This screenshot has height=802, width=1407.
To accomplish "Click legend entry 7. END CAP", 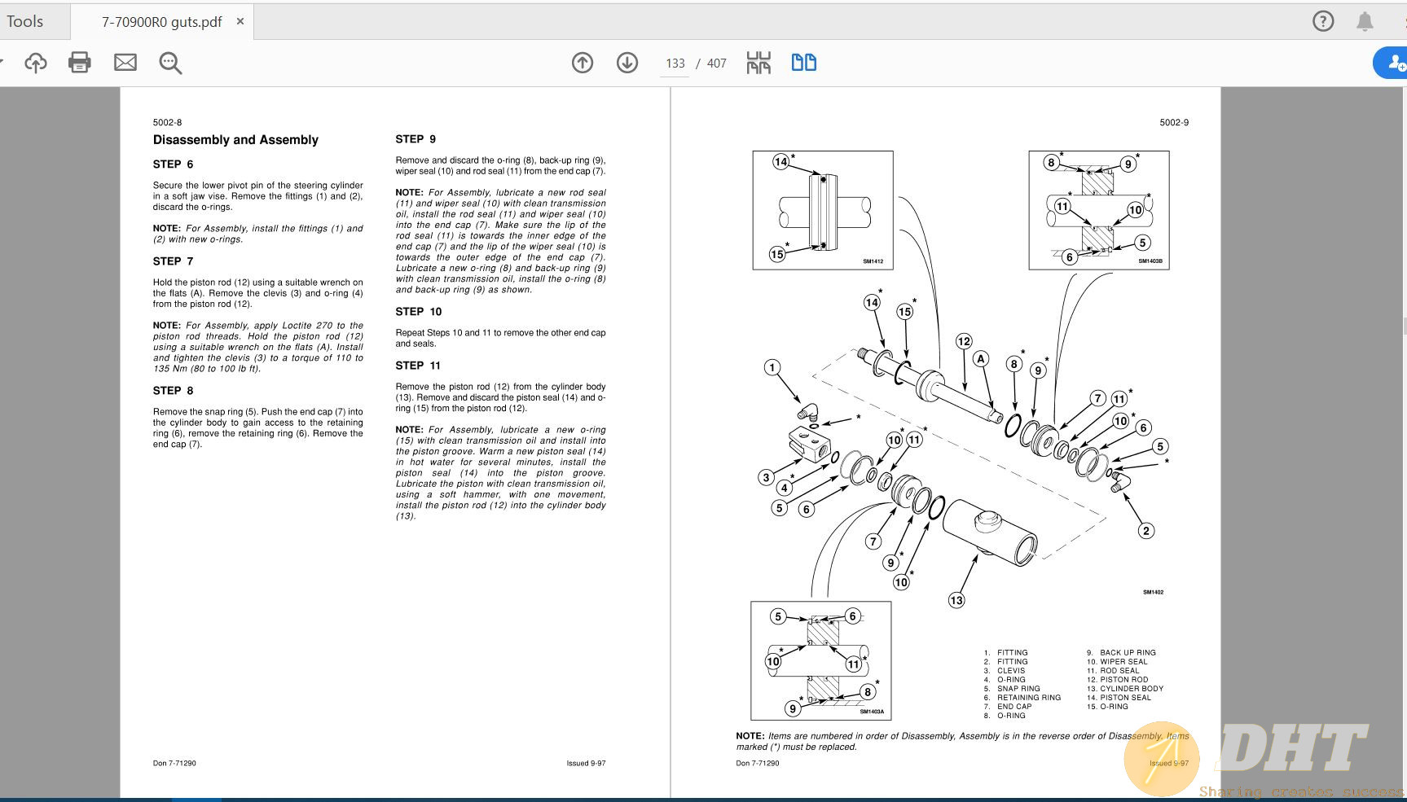I will (x=1008, y=707).
